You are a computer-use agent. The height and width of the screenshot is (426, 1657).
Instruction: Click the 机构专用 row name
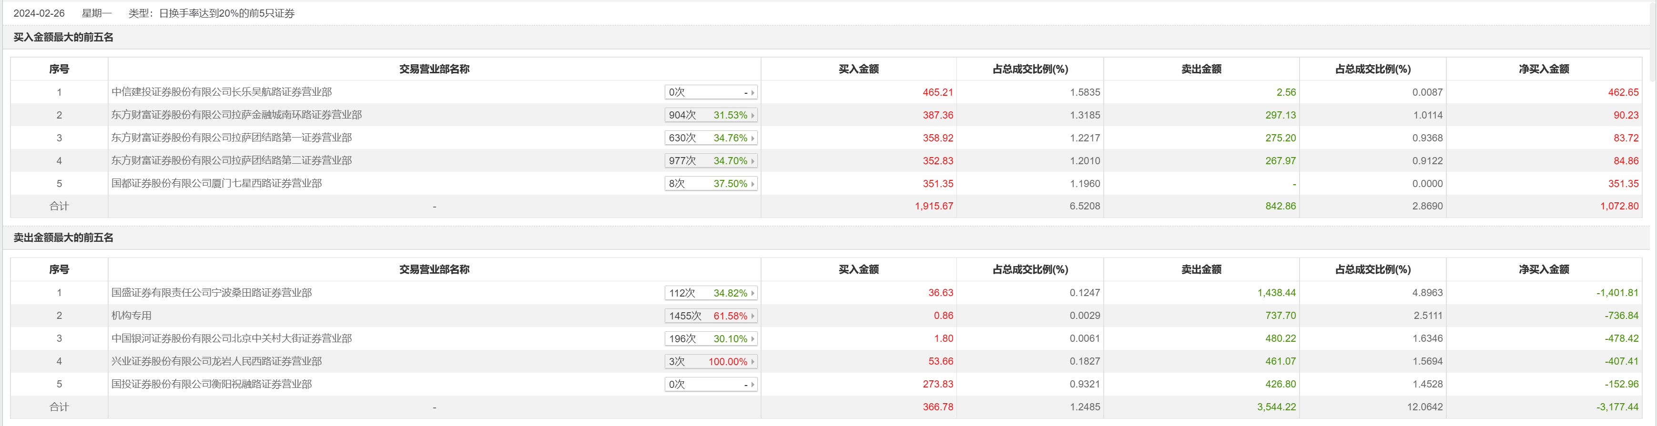(x=131, y=316)
